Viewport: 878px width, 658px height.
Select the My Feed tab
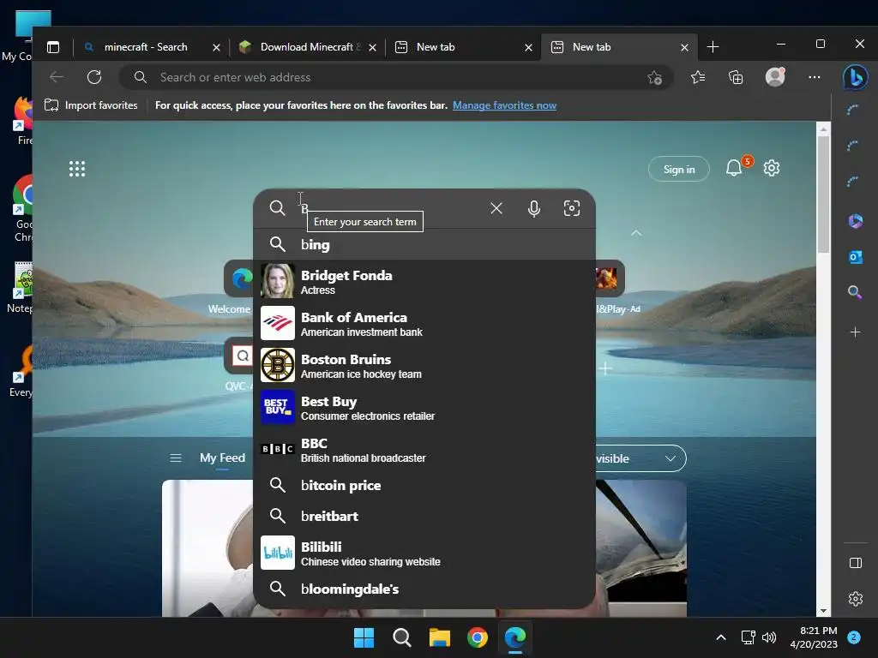[222, 458]
